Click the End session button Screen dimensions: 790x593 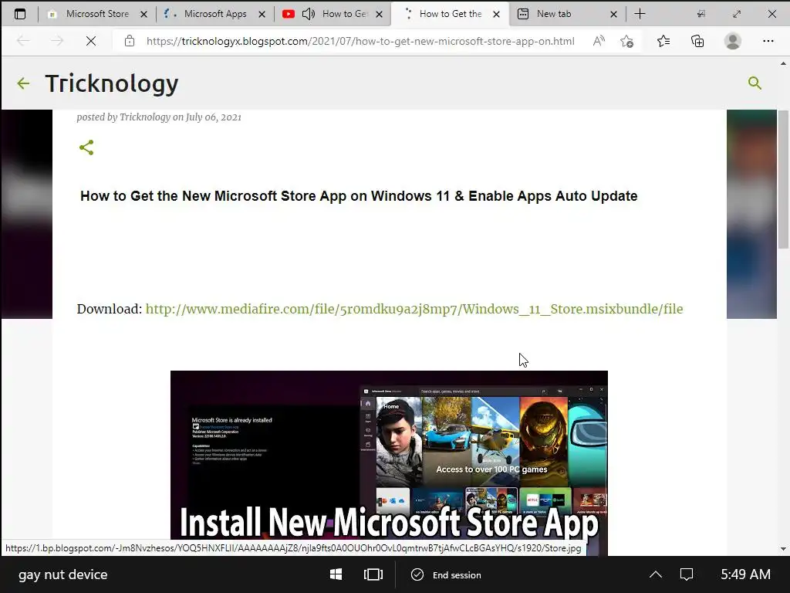(x=446, y=574)
